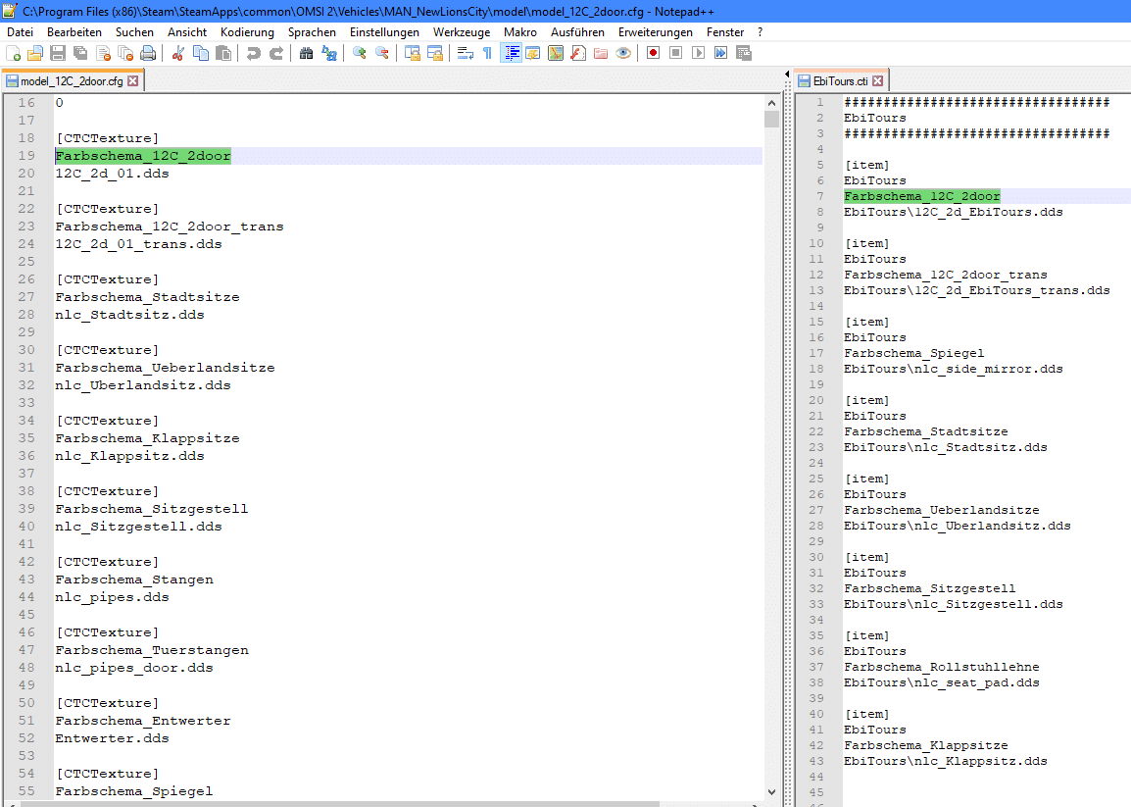Expand the Einstellungen menu
Viewport: 1131px width, 807px height.
(384, 32)
